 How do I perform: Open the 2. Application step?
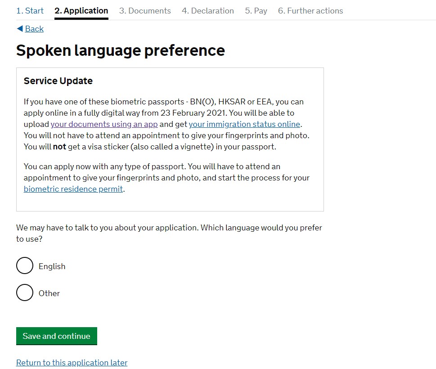[81, 11]
